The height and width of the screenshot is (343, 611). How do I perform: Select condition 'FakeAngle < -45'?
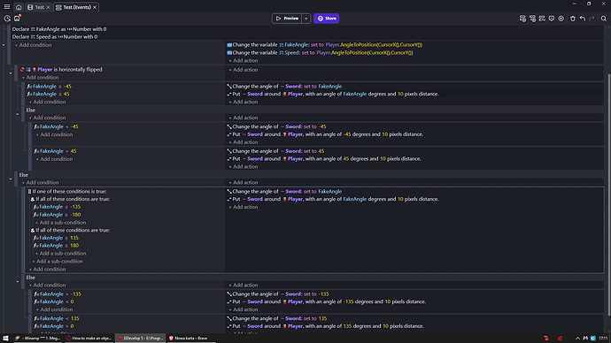tap(57, 126)
